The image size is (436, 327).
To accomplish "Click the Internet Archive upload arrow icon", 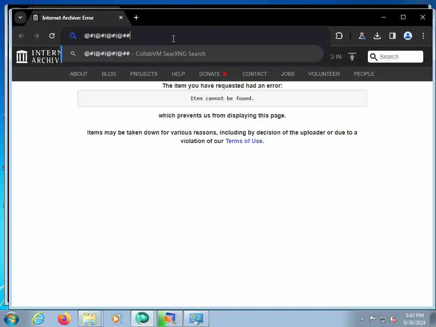I will [x=352, y=57].
